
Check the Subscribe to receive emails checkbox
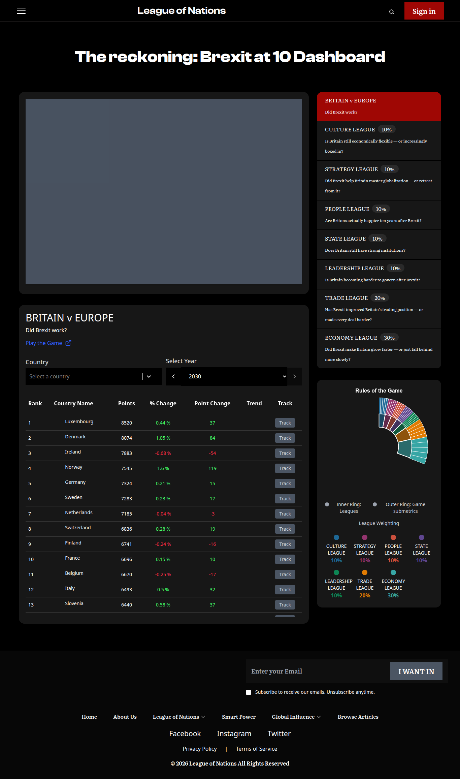(x=249, y=692)
